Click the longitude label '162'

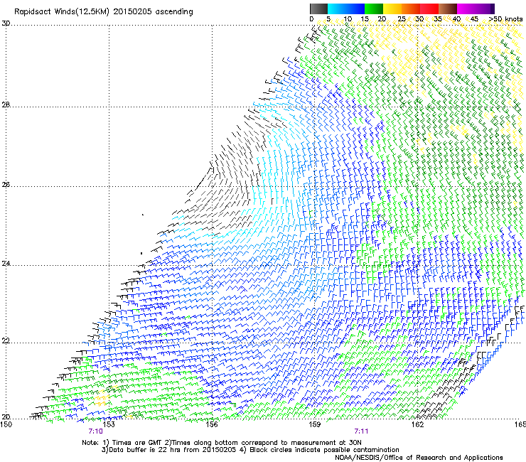click(417, 424)
